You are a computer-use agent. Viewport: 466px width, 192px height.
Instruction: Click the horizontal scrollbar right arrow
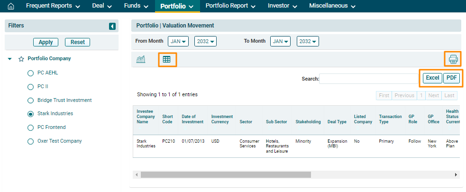click(457, 174)
